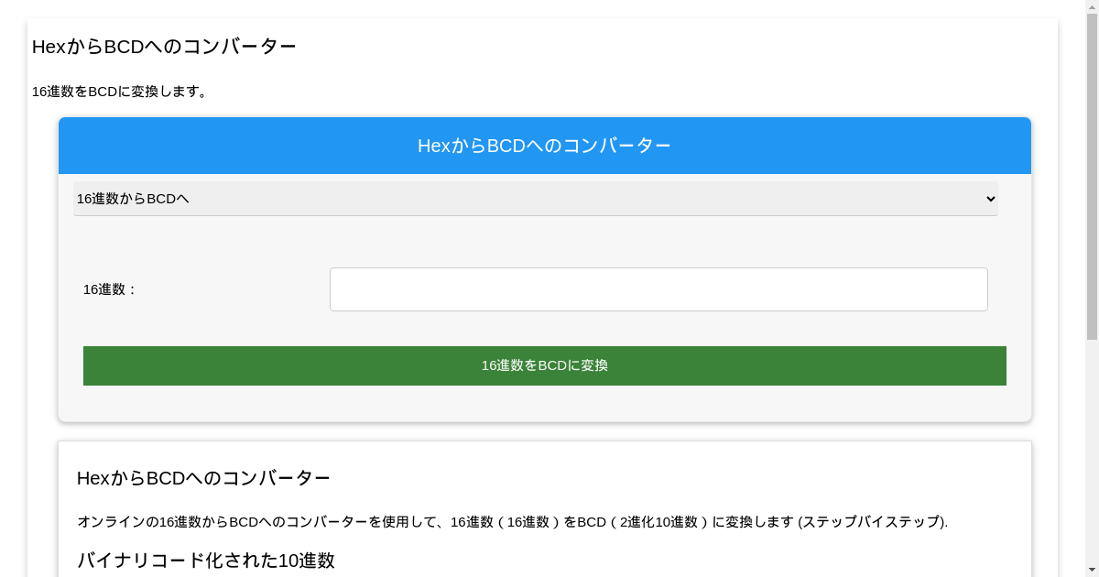This screenshot has height=577, width=1099.
Task: Choose 16進数からBCDへ option in the combo box
Action: pos(536,198)
